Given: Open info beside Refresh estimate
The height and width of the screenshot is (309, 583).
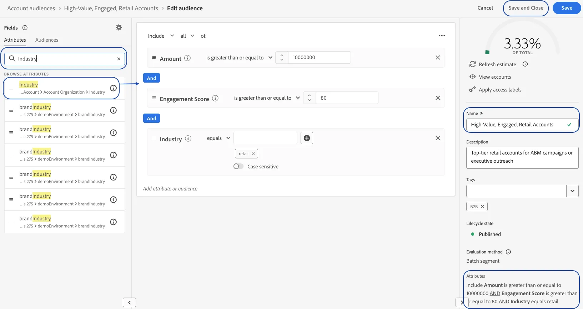Looking at the screenshot, I should 525,64.
